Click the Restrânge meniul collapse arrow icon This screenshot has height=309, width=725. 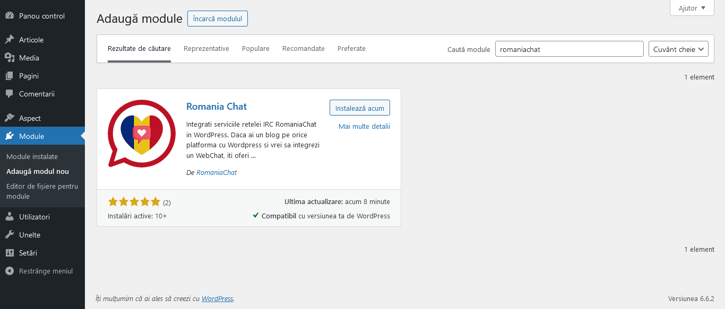10,271
